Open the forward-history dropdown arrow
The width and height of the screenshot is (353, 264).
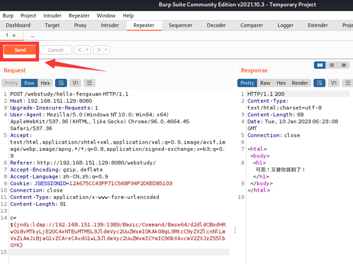point(106,50)
